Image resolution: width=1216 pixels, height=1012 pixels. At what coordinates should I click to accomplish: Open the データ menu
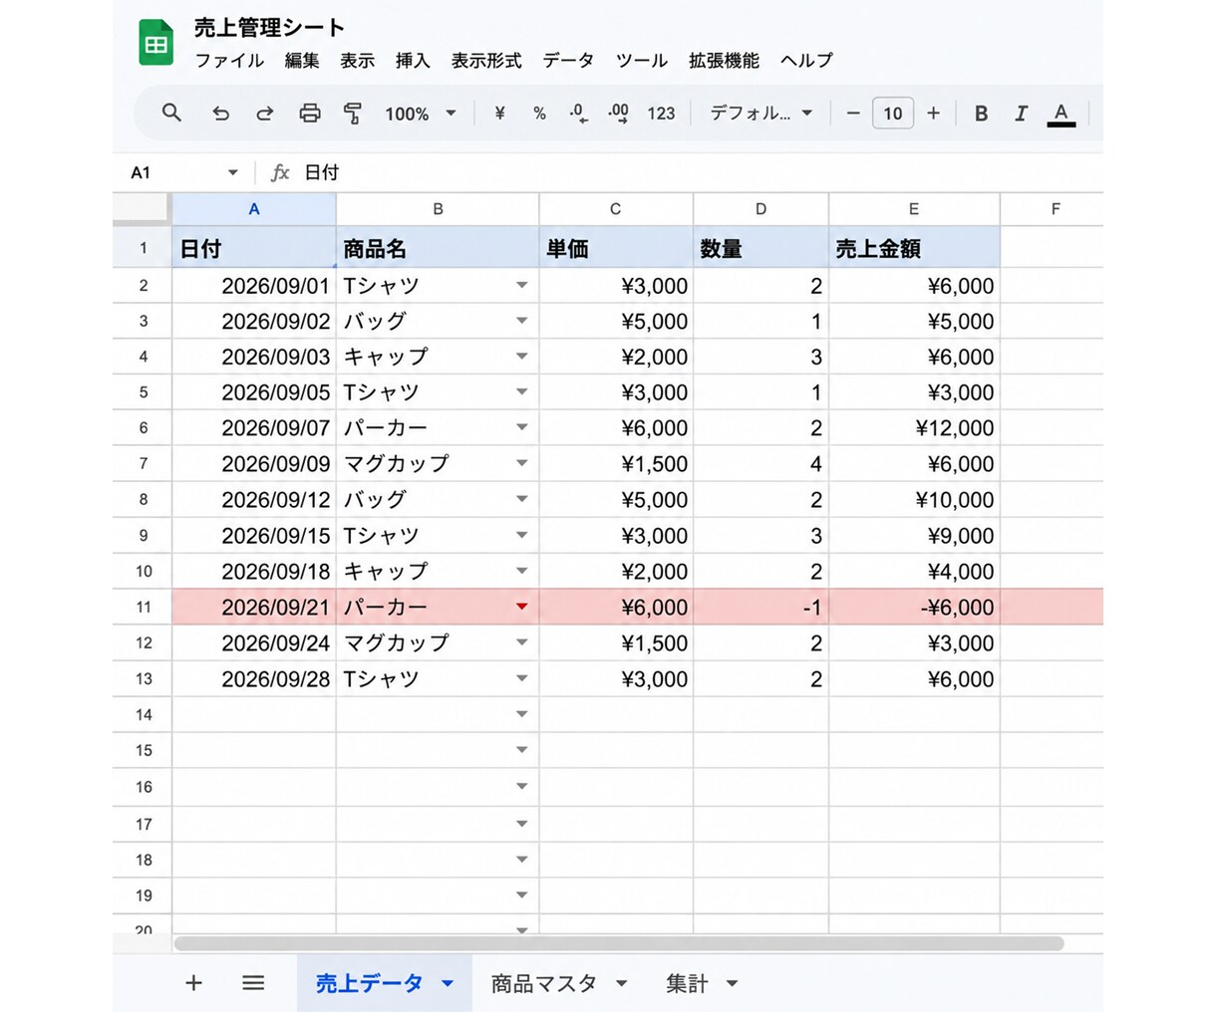[x=568, y=61]
